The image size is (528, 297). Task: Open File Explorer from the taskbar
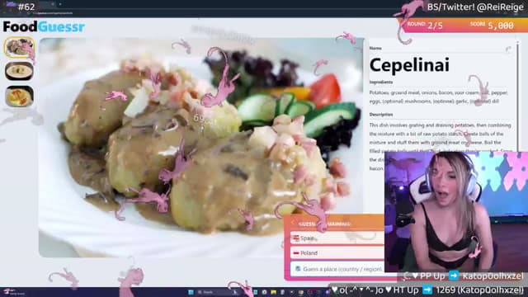pyautogui.click(x=273, y=292)
